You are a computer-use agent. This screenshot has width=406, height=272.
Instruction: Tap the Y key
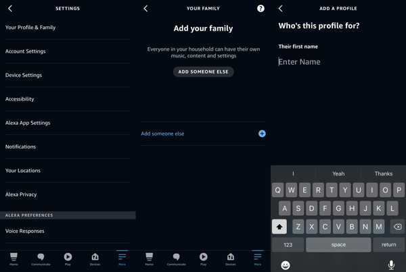click(345, 190)
